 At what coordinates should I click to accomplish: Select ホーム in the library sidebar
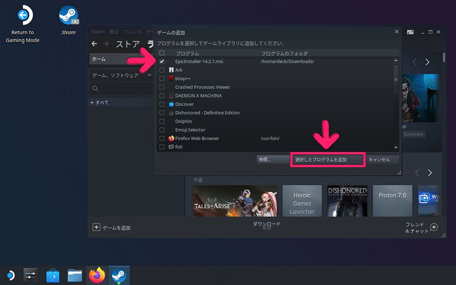click(x=121, y=59)
